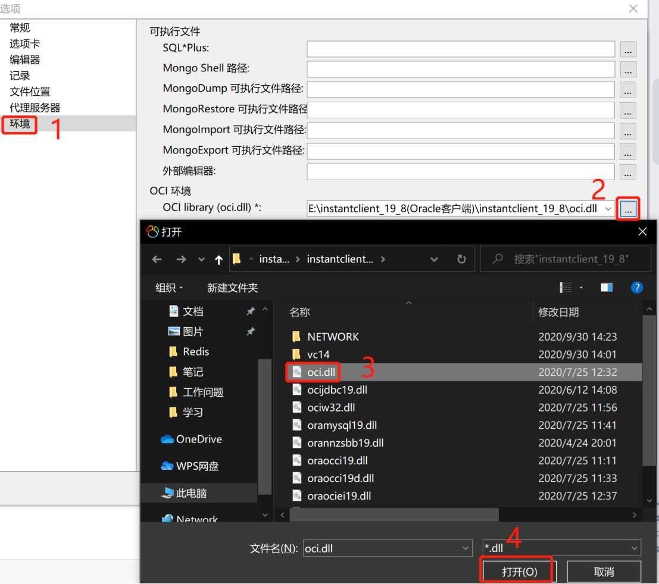Open the 工作问题 folder shortcut

(203, 392)
